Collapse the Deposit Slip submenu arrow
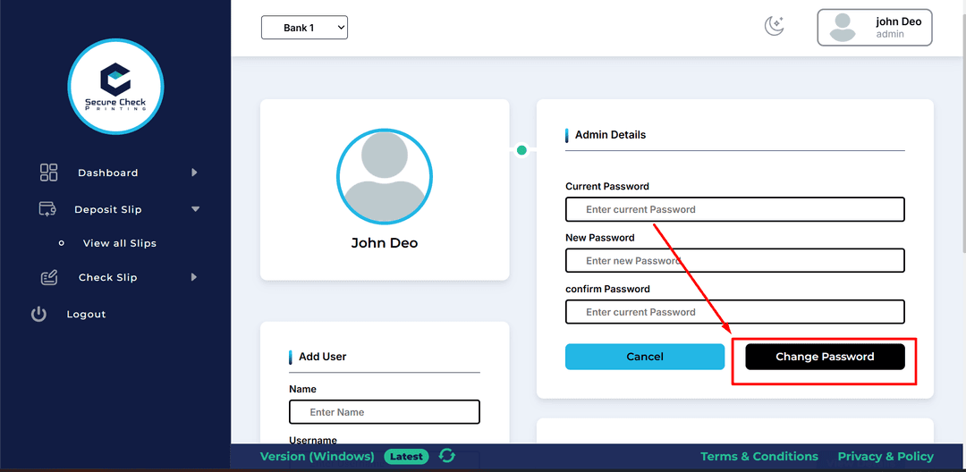 pos(195,209)
